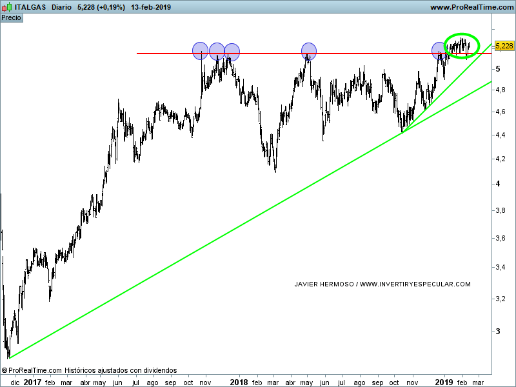Viewport: 516px width, 387px height.
Task: Click the yellow 5,228 current price tag
Action: pos(504,46)
